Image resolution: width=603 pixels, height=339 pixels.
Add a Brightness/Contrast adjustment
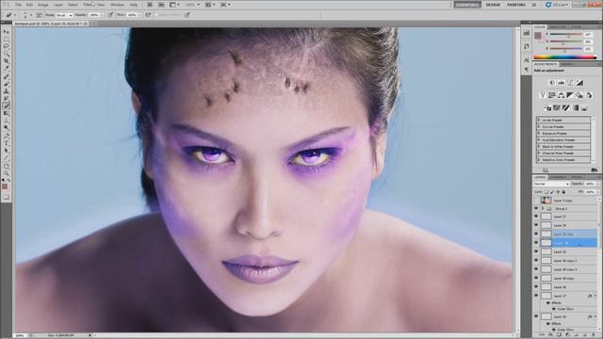552,83
